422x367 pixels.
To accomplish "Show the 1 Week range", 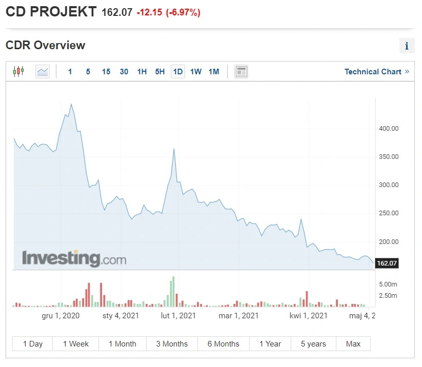I will click(75, 343).
